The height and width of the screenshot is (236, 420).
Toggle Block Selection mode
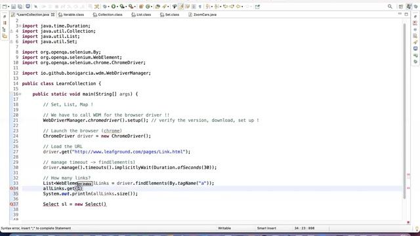click(x=194, y=7)
